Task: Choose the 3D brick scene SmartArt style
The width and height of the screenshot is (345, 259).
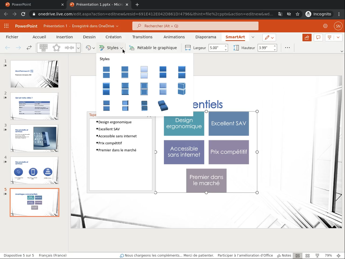Action: [x=163, y=105]
